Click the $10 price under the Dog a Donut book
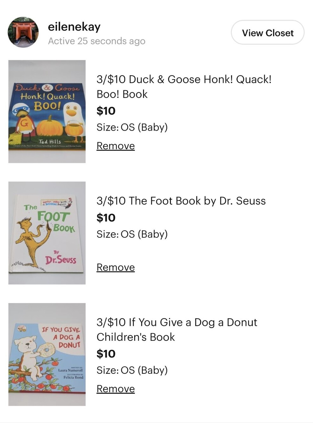 pos(106,354)
